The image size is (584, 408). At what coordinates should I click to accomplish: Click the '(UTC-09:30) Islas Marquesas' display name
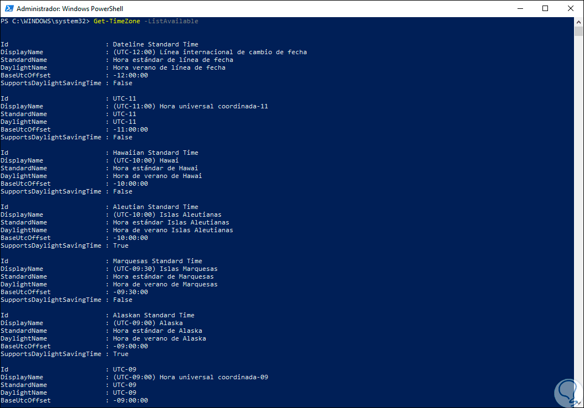pos(165,269)
